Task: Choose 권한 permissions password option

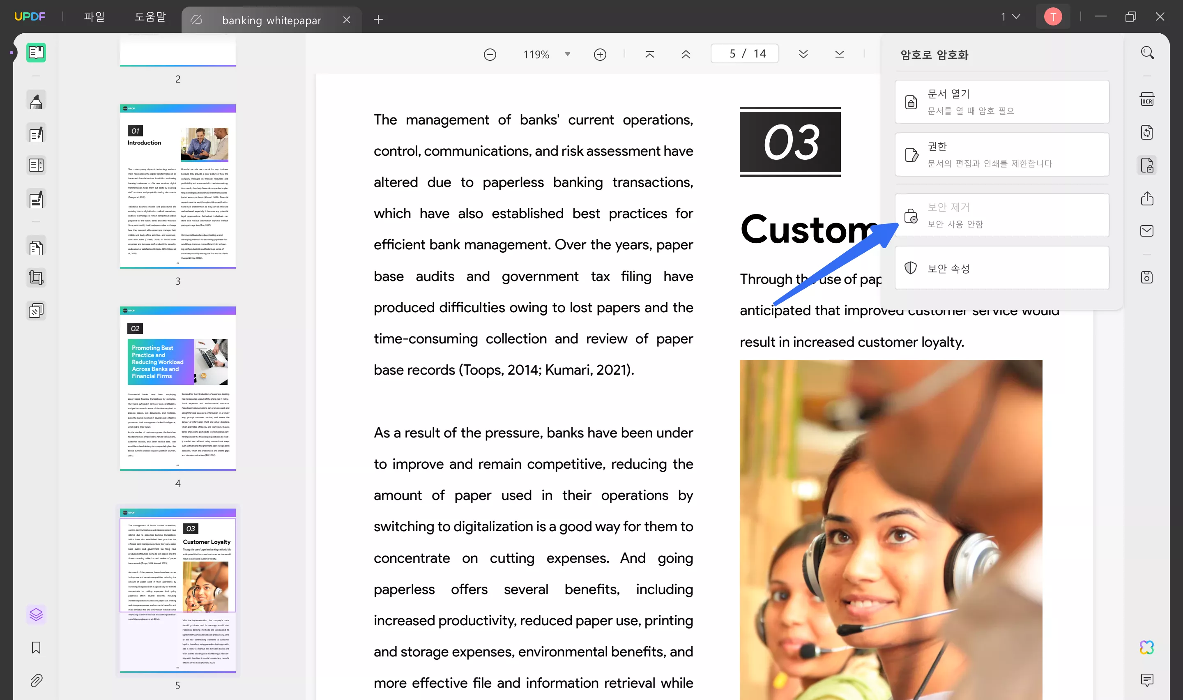Action: coord(1002,154)
